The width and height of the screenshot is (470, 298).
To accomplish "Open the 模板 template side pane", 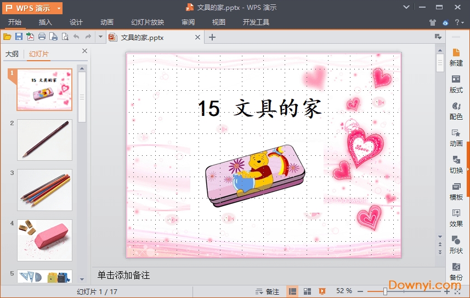I will click(x=456, y=191).
